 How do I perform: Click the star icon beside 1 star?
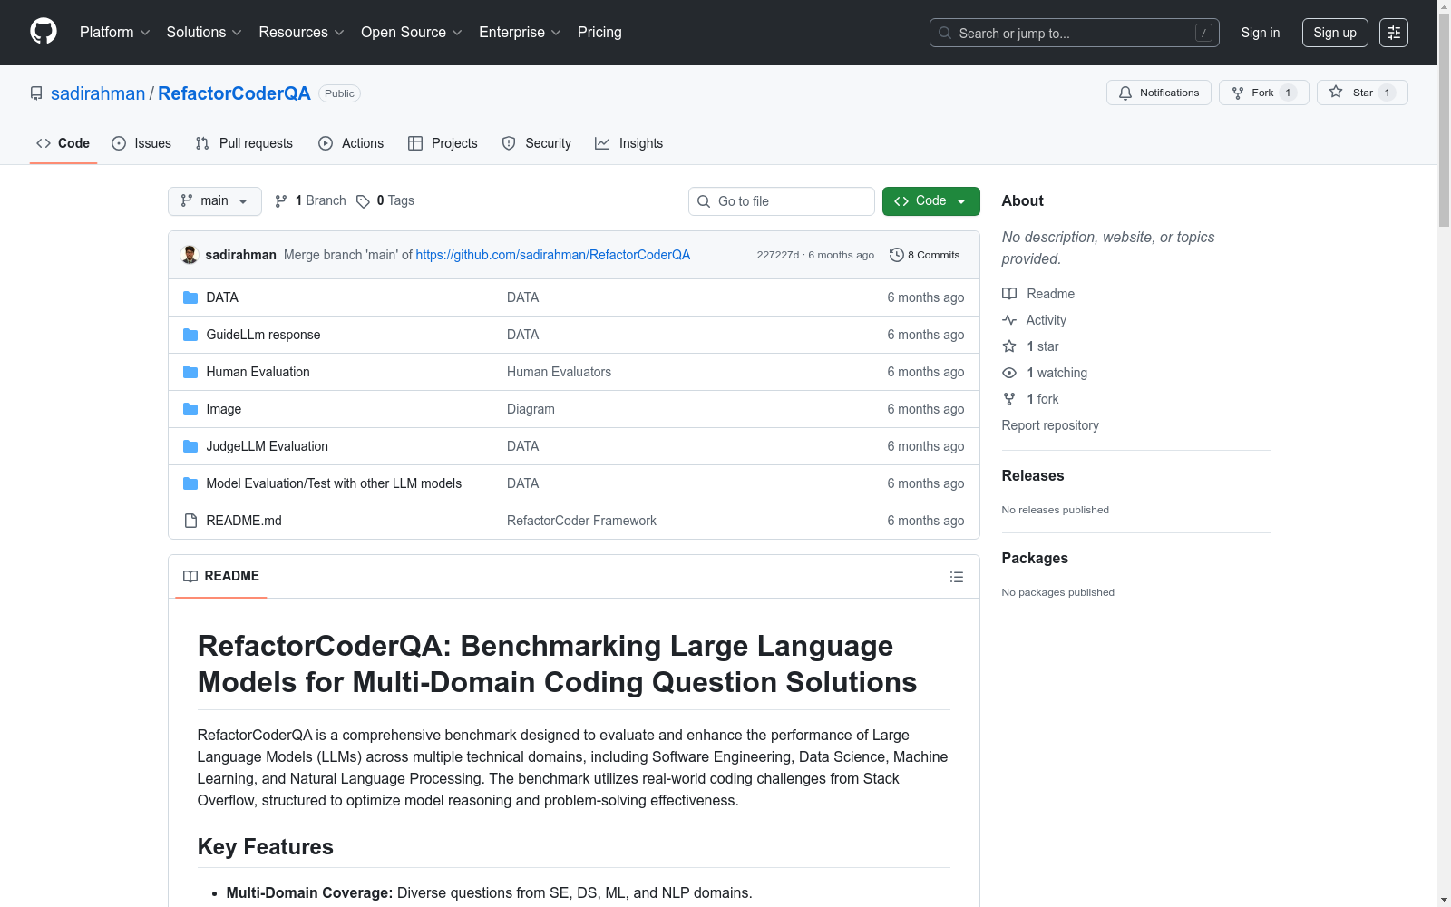click(1009, 346)
